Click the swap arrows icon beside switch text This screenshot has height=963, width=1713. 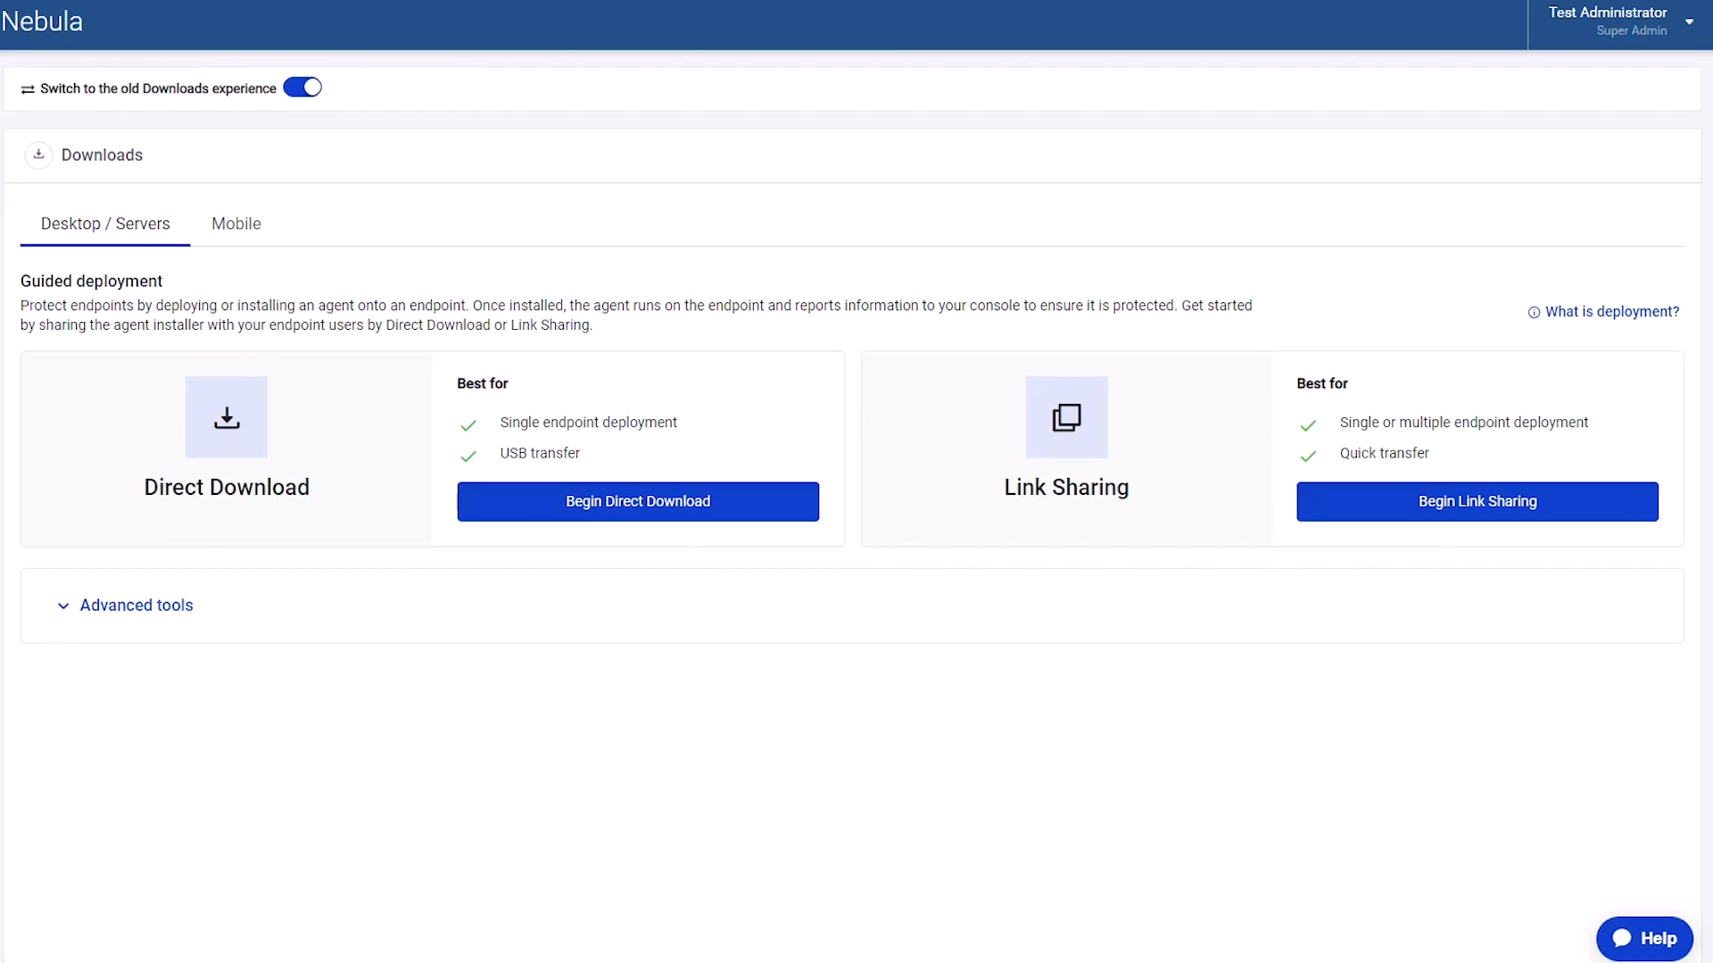pyautogui.click(x=28, y=89)
